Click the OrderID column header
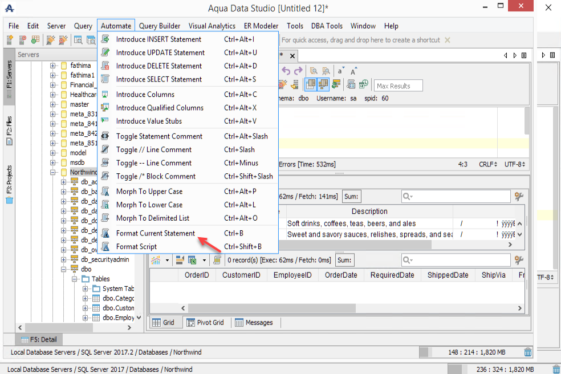Image resolution: width=561 pixels, height=374 pixels. tap(197, 275)
